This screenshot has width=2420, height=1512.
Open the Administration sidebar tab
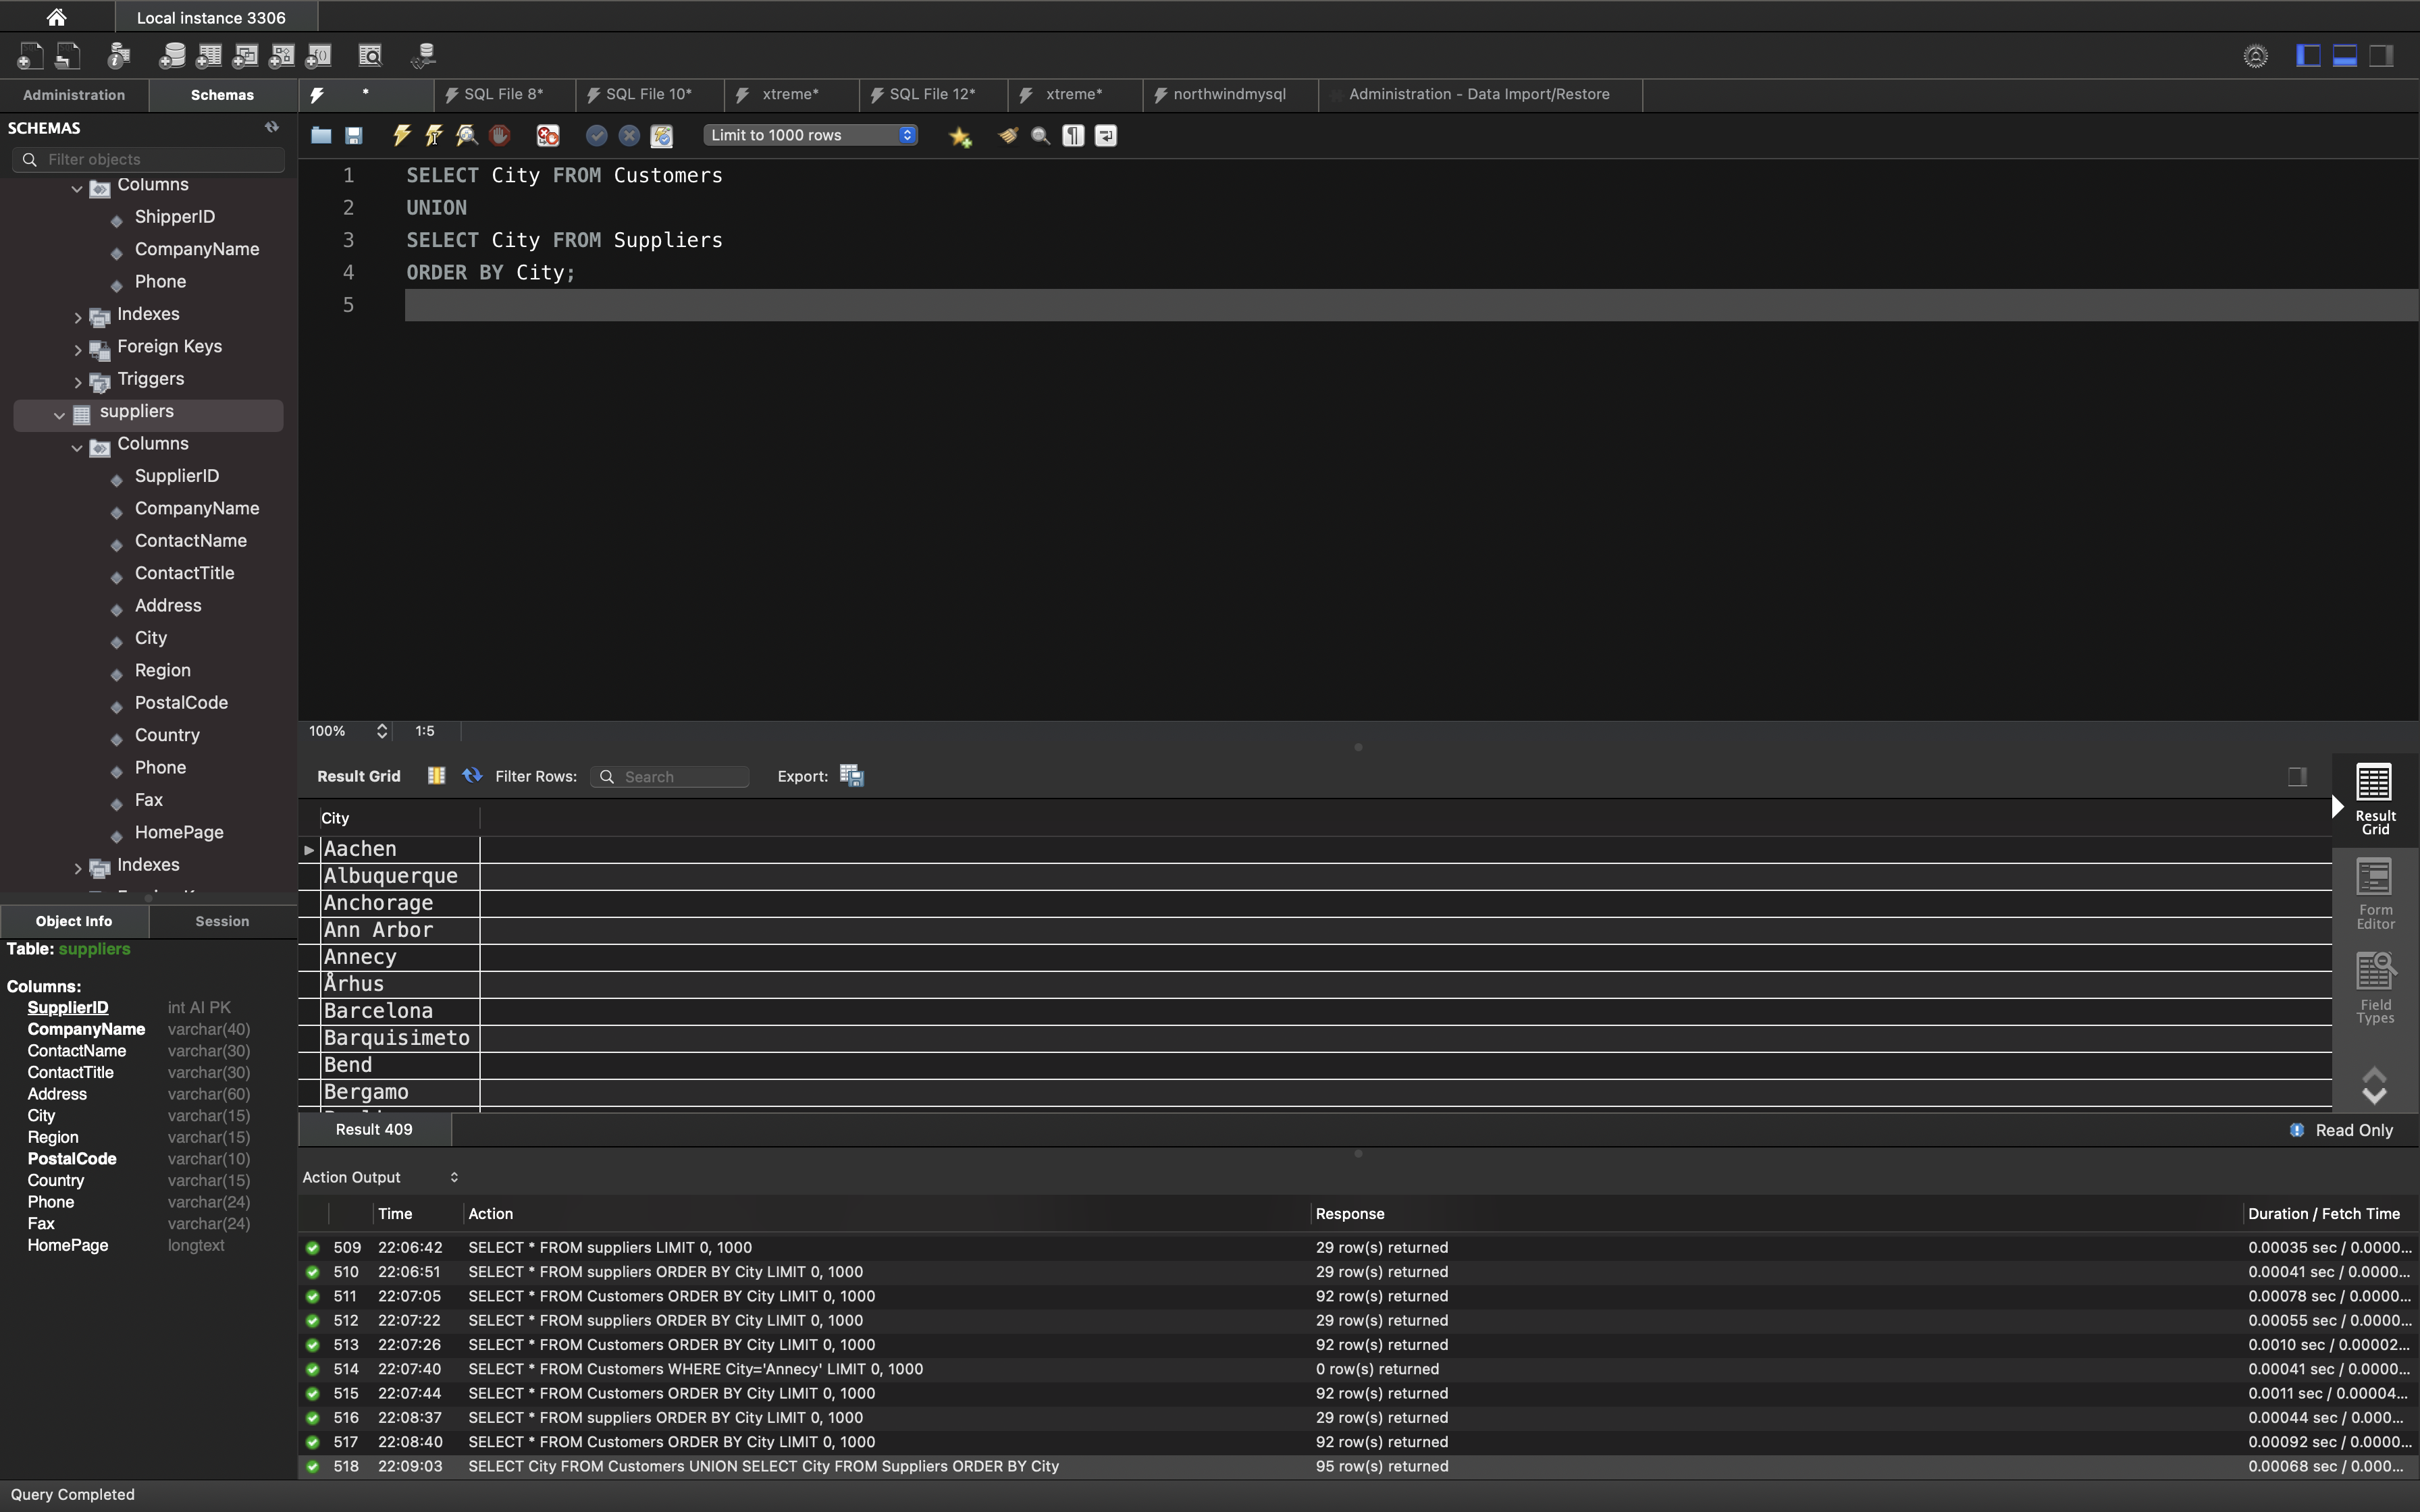tap(74, 95)
